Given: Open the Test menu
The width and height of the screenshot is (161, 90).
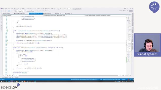Looking at the screenshot, I should point(34,9).
